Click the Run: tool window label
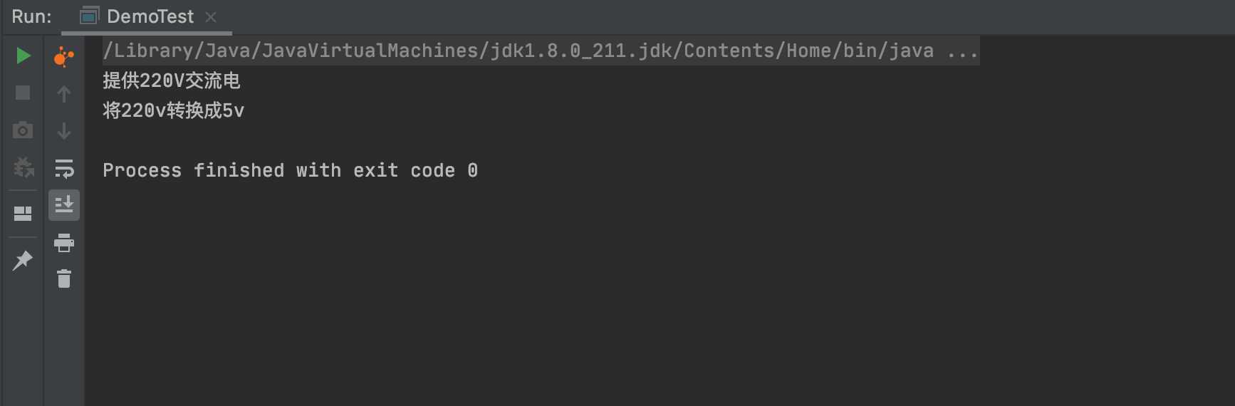 [31, 16]
